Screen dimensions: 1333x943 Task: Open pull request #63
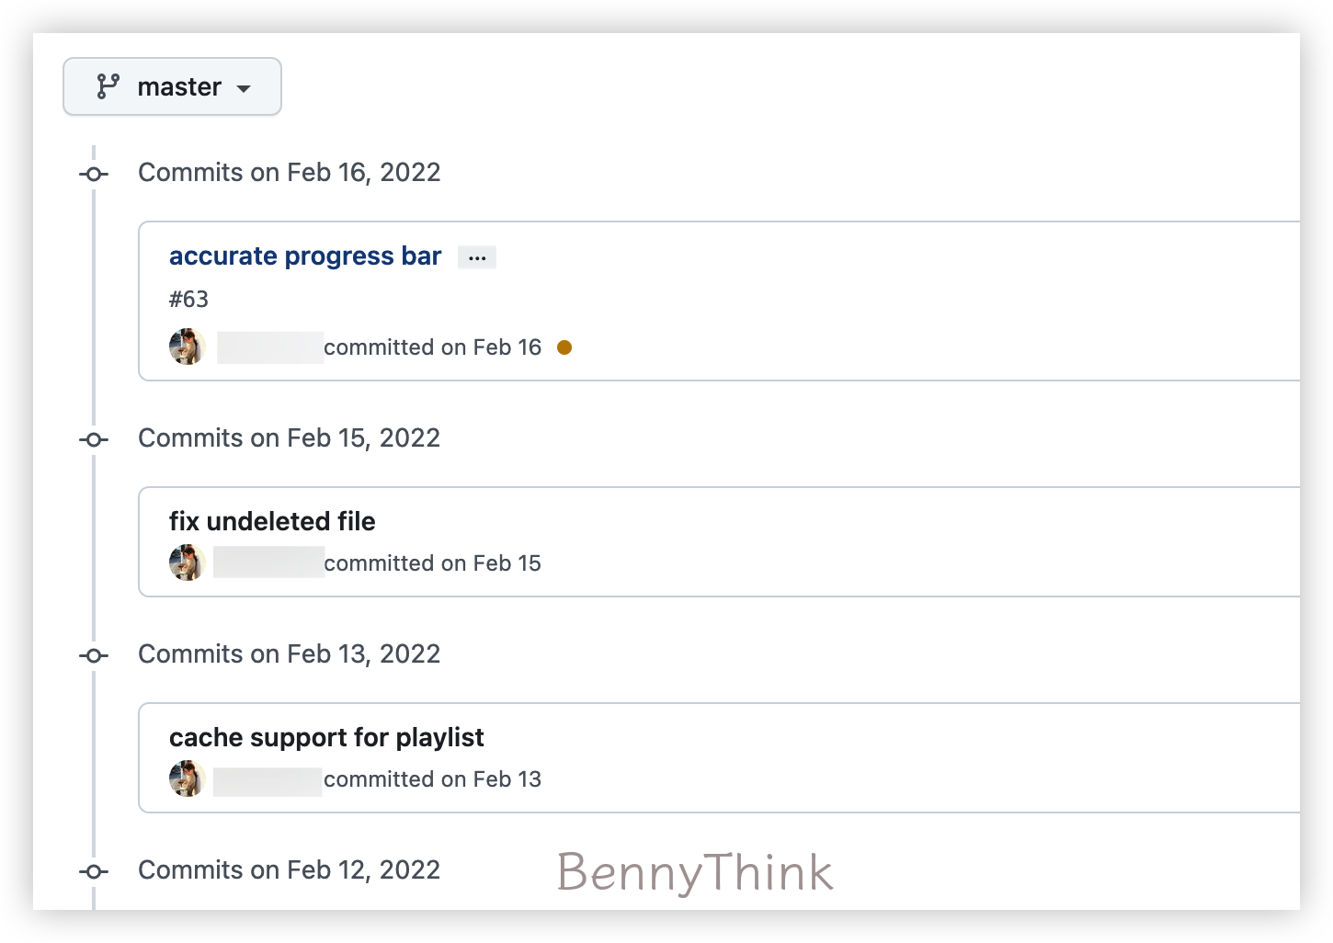point(189,299)
